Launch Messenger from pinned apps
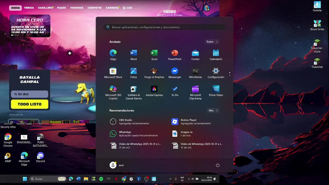 [x=175, y=73]
